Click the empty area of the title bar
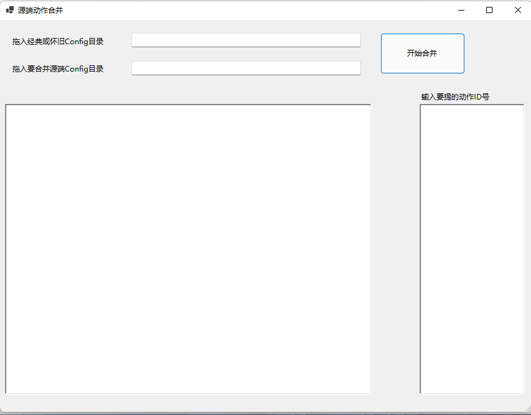 (x=249, y=10)
